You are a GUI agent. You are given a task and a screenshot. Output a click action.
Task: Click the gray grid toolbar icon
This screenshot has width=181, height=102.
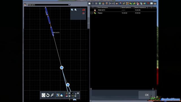[x=96, y=4]
